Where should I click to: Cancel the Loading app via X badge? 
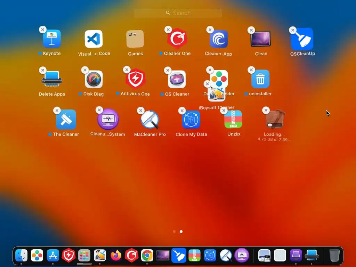point(266,110)
